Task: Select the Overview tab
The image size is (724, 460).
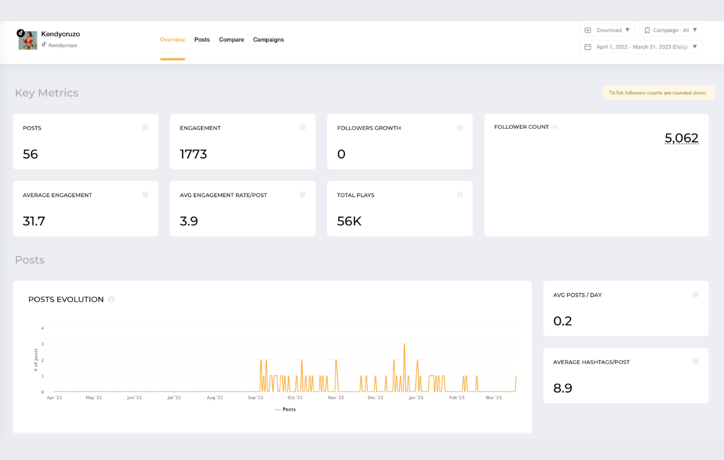Action: [x=172, y=40]
